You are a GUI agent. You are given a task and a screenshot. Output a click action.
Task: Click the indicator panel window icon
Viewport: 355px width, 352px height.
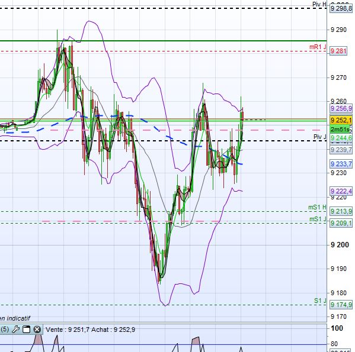[26, 330]
